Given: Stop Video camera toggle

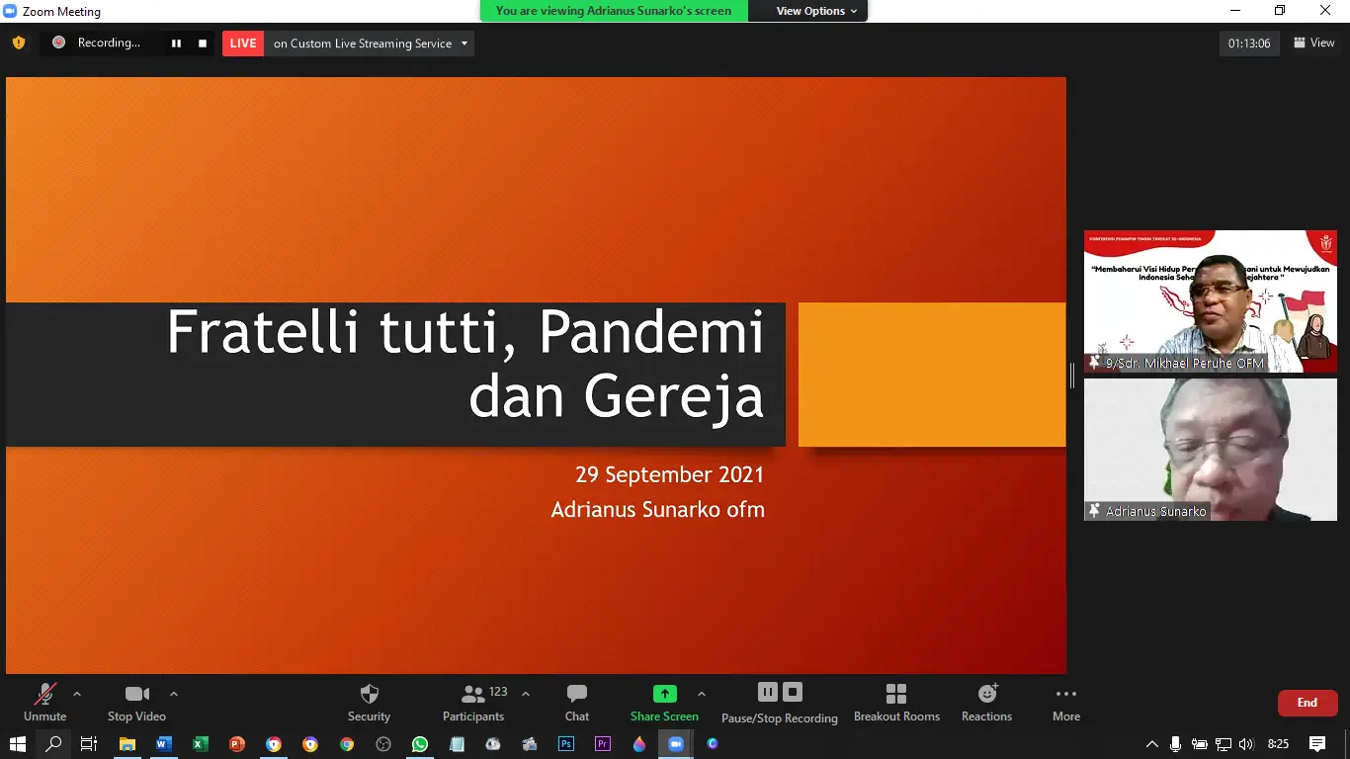Looking at the screenshot, I should click(x=136, y=702).
